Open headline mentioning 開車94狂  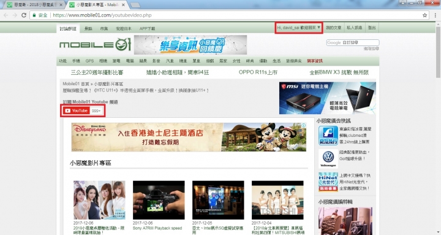[x=178, y=72]
